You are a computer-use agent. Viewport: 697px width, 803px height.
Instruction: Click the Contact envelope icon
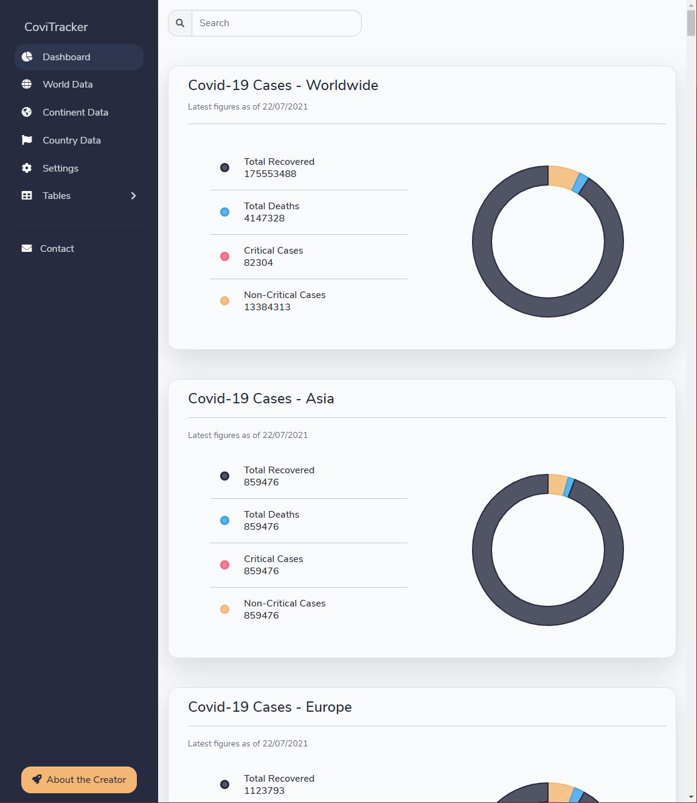point(27,248)
